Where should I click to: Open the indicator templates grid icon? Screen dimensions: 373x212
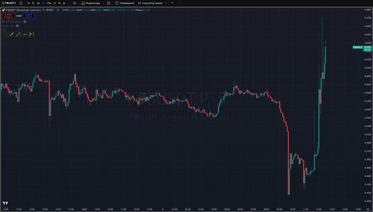108,3
